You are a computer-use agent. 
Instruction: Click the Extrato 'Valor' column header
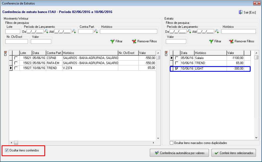(235, 53)
